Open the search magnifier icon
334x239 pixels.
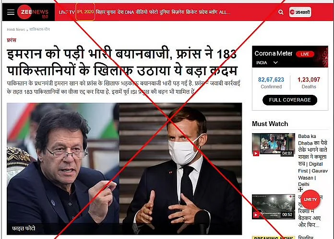[281, 12]
